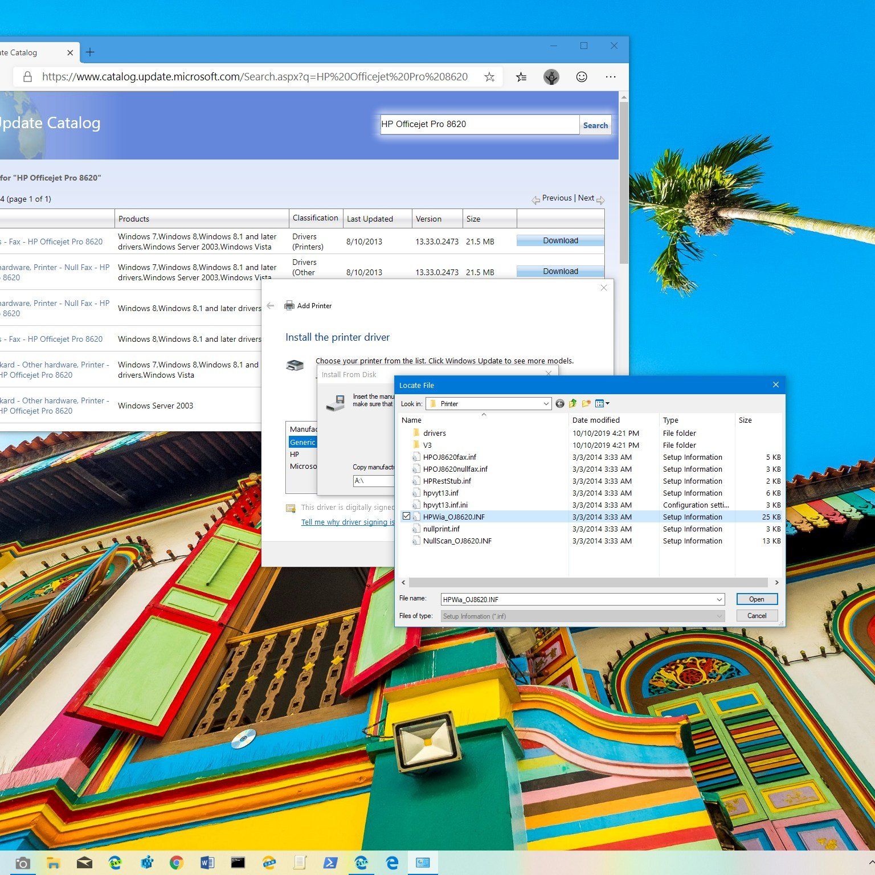Viewport: 875px width, 875px height.
Task: Sort catalog by Classification column
Action: point(316,218)
